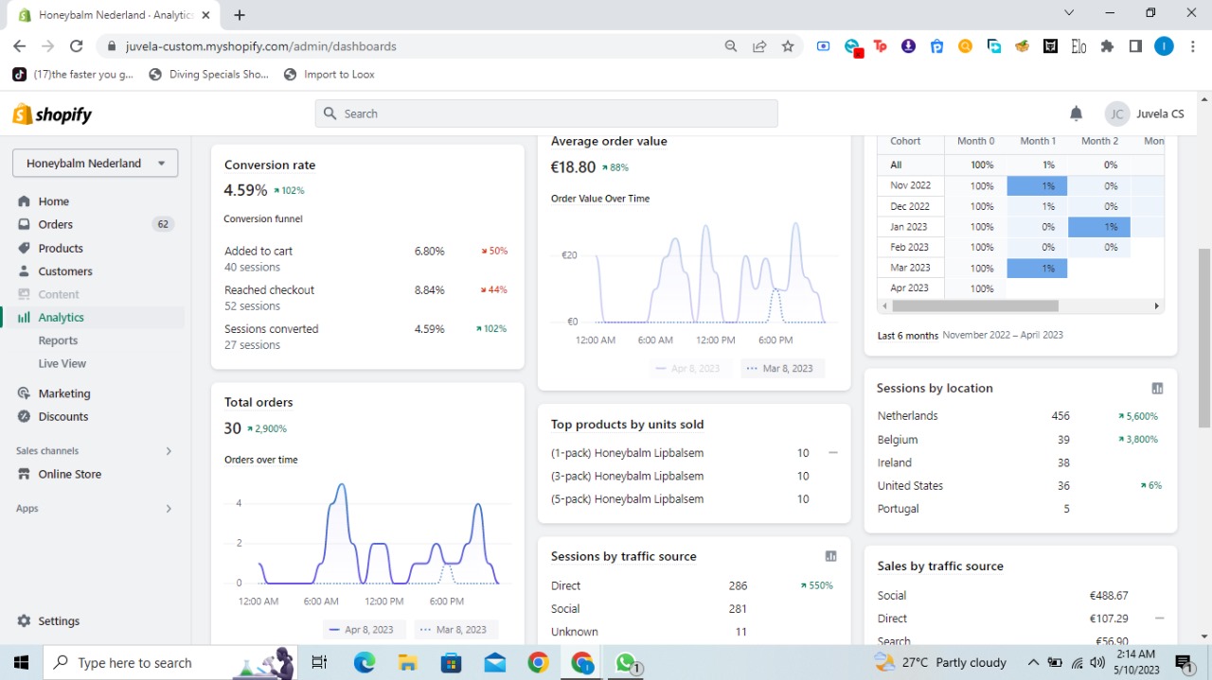This screenshot has height=680, width=1212.
Task: Click Sales by traffic source title
Action: coord(940,566)
